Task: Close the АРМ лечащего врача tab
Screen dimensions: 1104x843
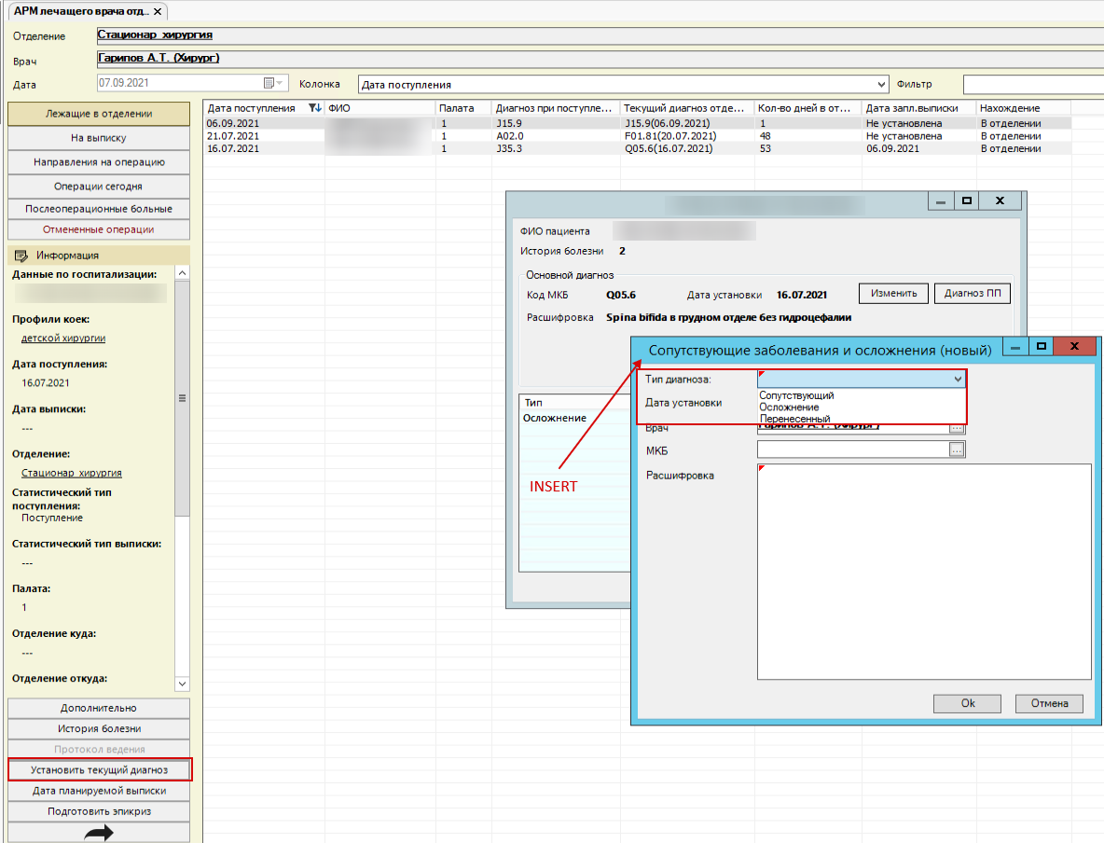Action: 158,11
